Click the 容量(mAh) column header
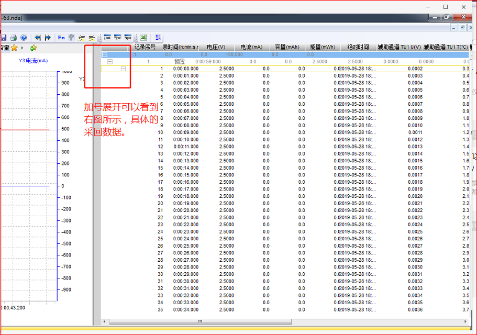This screenshot has height=335, width=477. point(287,47)
